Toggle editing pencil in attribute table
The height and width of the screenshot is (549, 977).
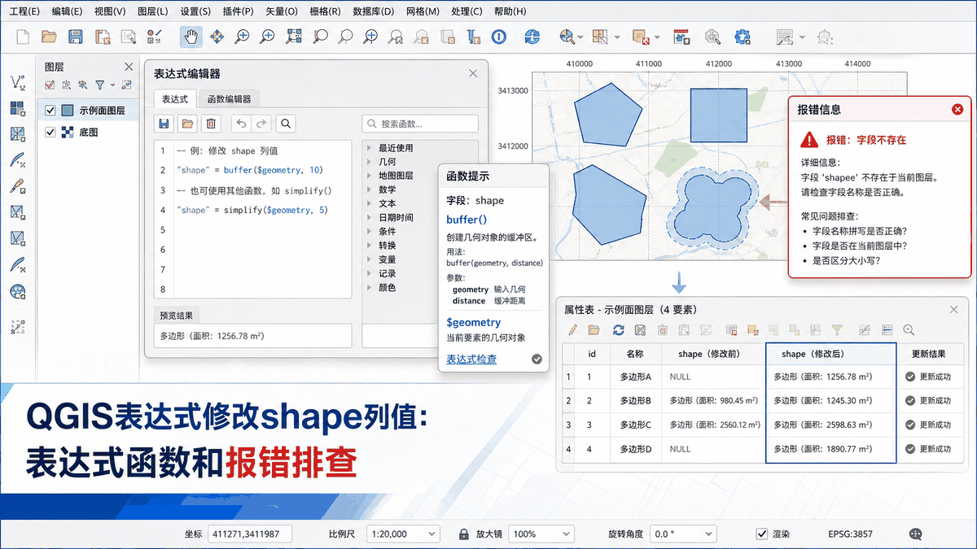[x=573, y=330]
